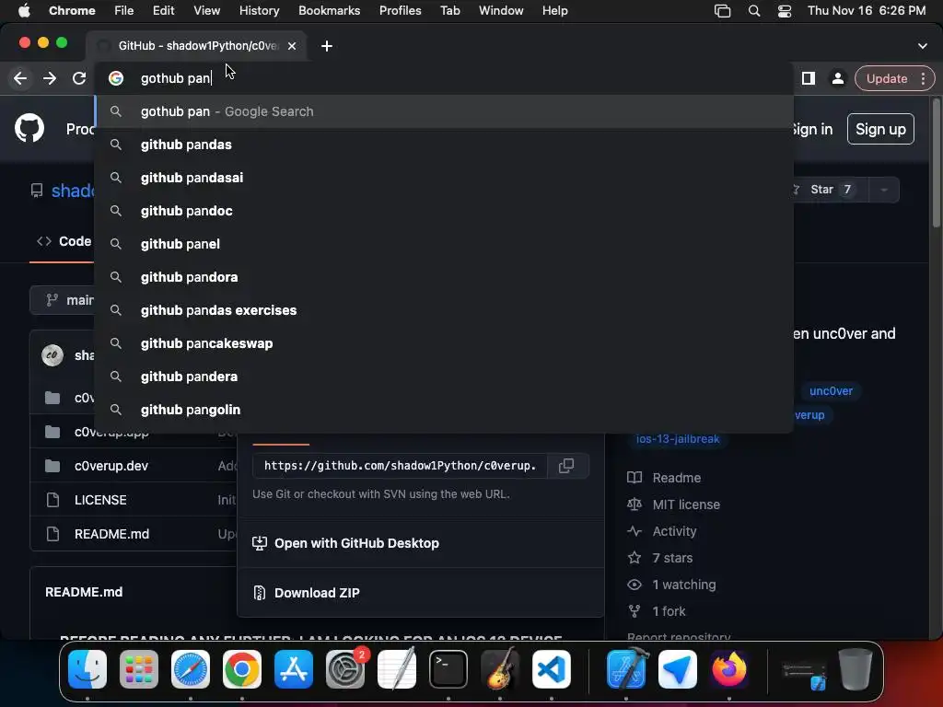Select the 'github pandas' suggestion
This screenshot has width=943, height=707.
point(444,145)
